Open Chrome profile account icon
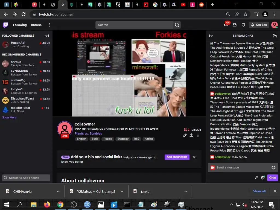The height and width of the screenshot is (210, 280). (265, 14)
